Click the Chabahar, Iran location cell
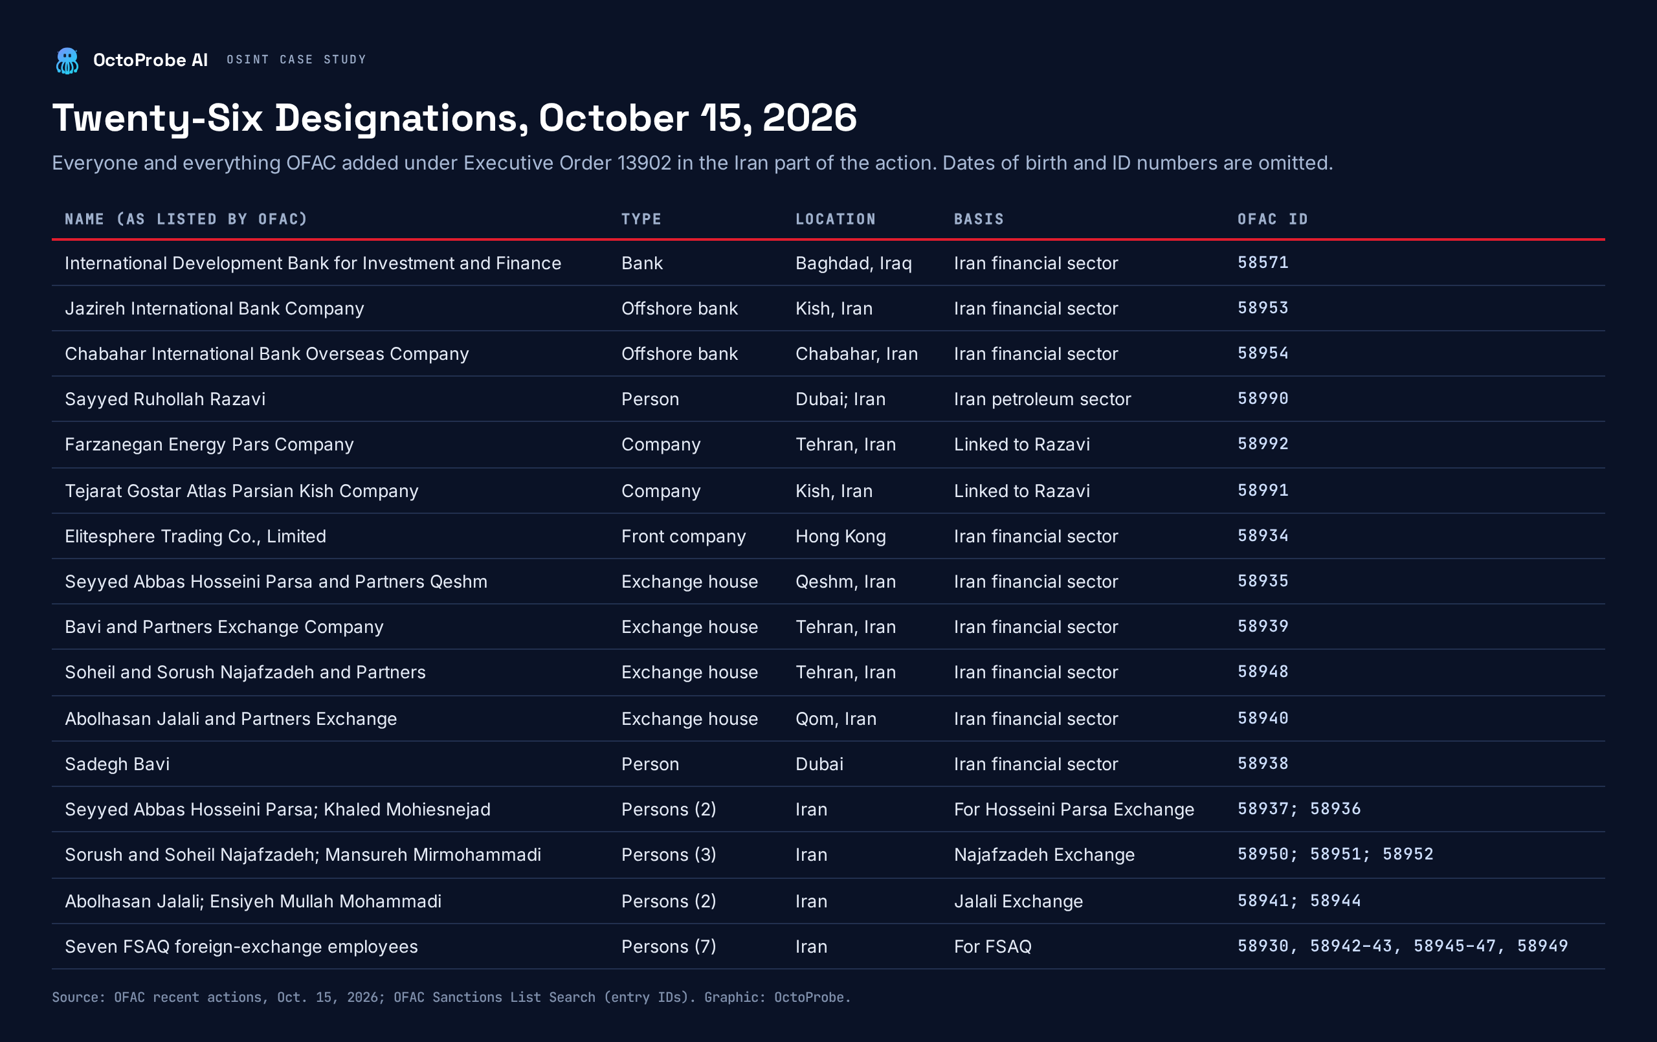 857,354
